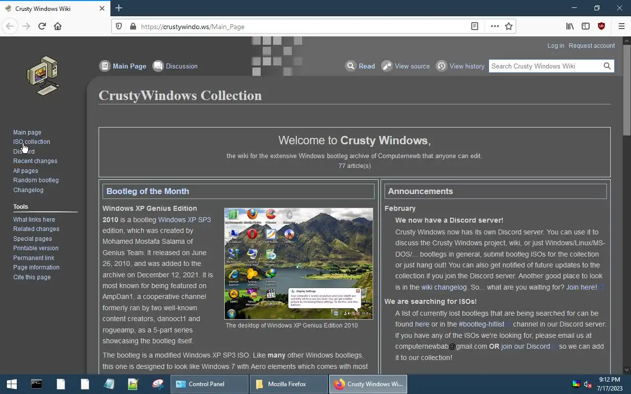Close the Crusty Windows Wiki tab
Screen dimensions: 631x394
tap(102, 8)
